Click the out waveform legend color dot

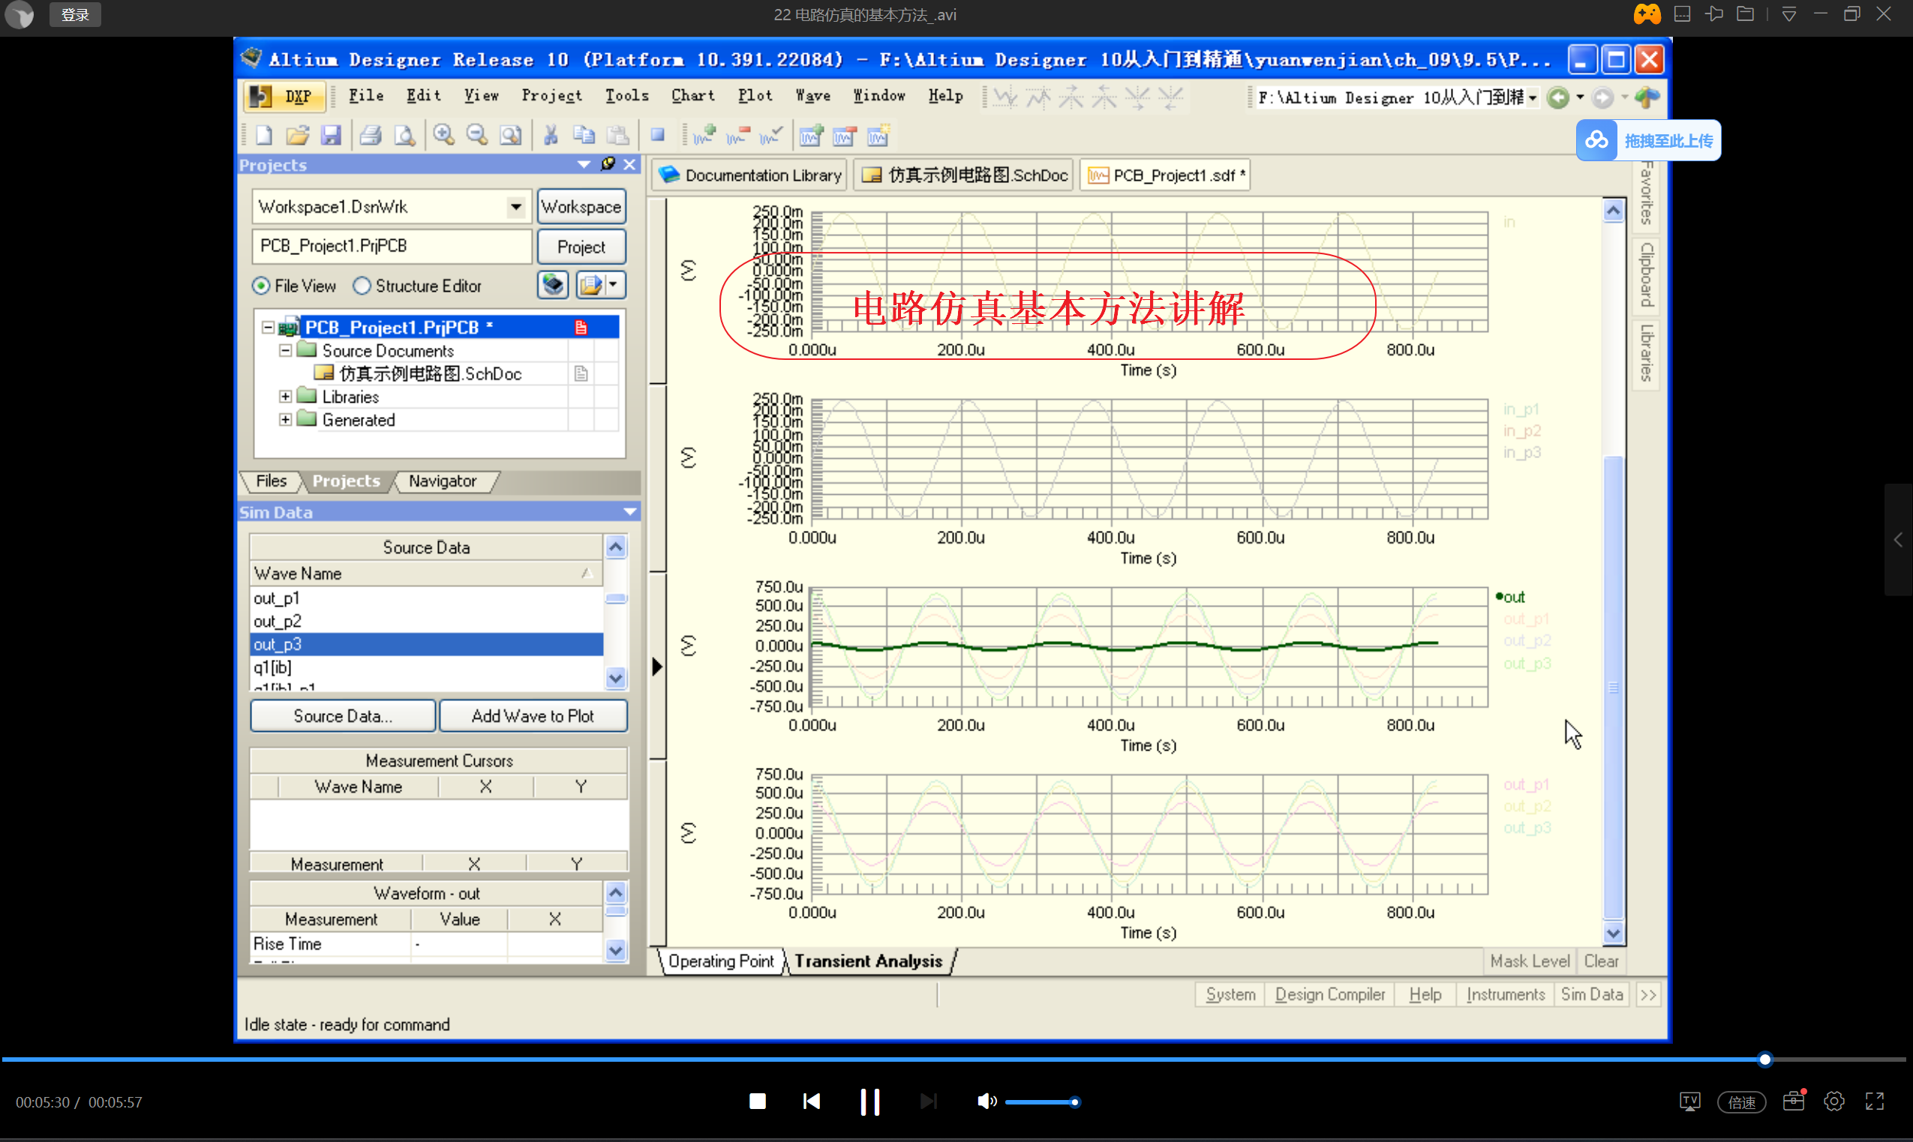(x=1499, y=596)
